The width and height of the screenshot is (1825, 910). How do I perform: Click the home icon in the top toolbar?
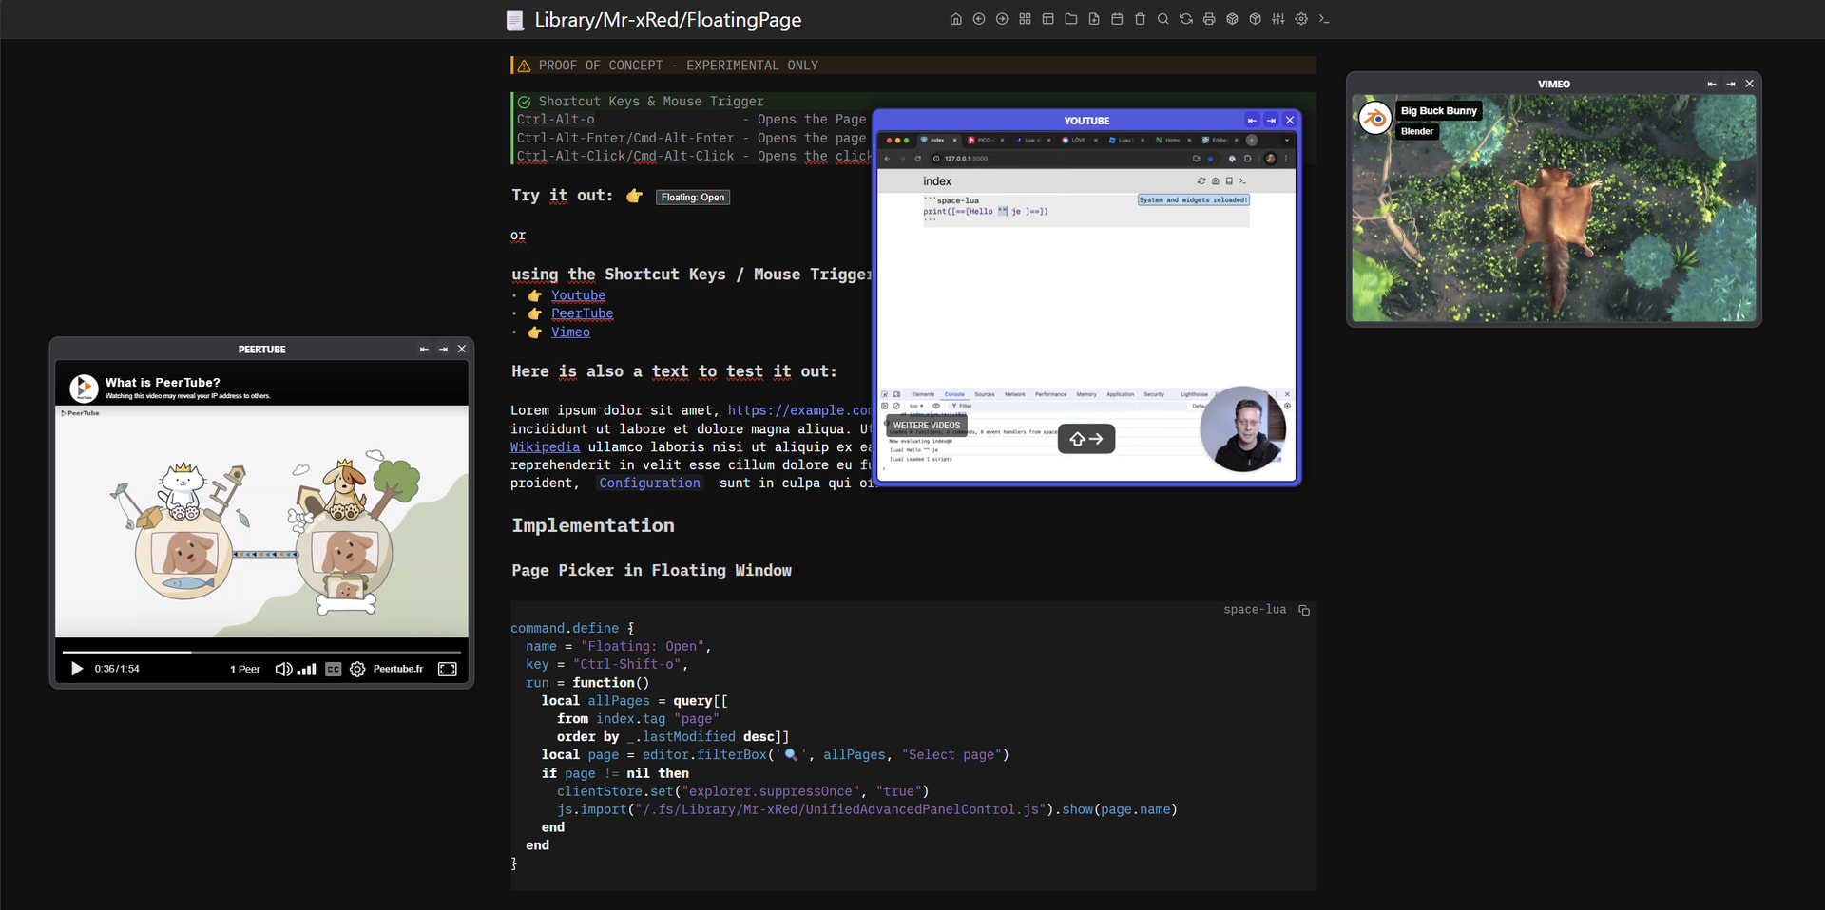(x=956, y=19)
